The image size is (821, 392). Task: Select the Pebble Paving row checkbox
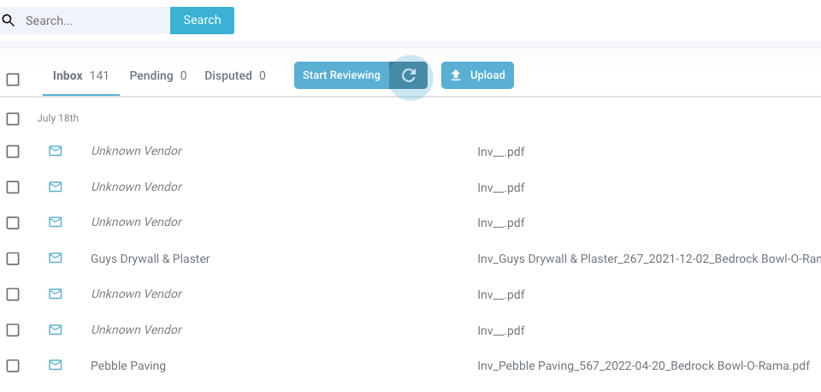coord(13,365)
